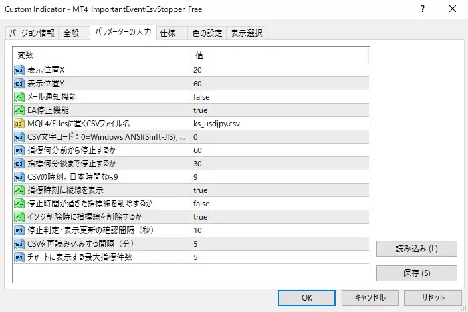Viewport: 468px width, 312px height.
Task: Click the integer icon beside CSV文字コード
Action: [x=19, y=137]
